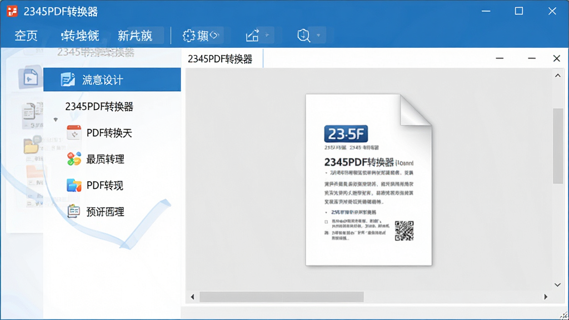Click the 2345PDF转换器 heading in document
Viewport: 569px width, 320px height.
(x=359, y=162)
